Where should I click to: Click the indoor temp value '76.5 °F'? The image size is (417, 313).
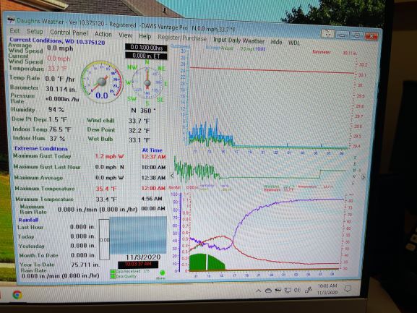[x=60, y=129]
